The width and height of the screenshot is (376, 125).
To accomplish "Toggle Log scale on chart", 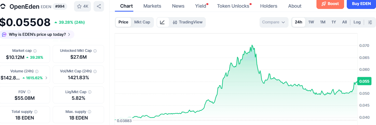I will click(x=357, y=22).
